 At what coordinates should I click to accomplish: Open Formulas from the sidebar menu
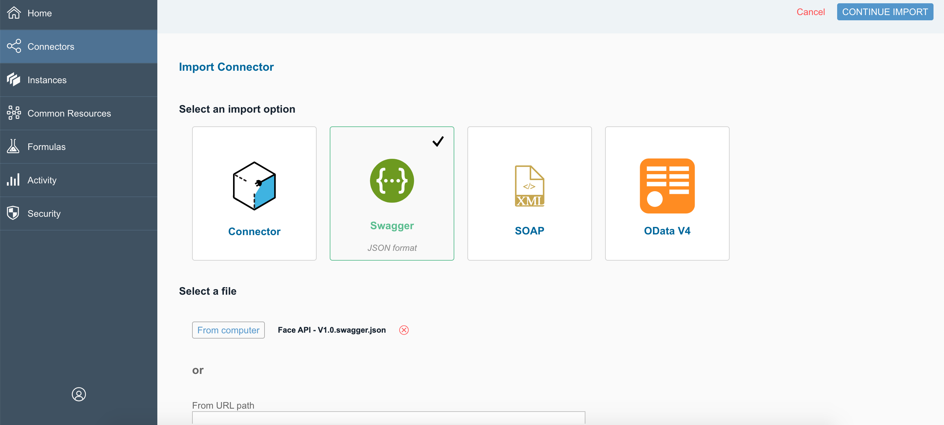[x=47, y=147]
